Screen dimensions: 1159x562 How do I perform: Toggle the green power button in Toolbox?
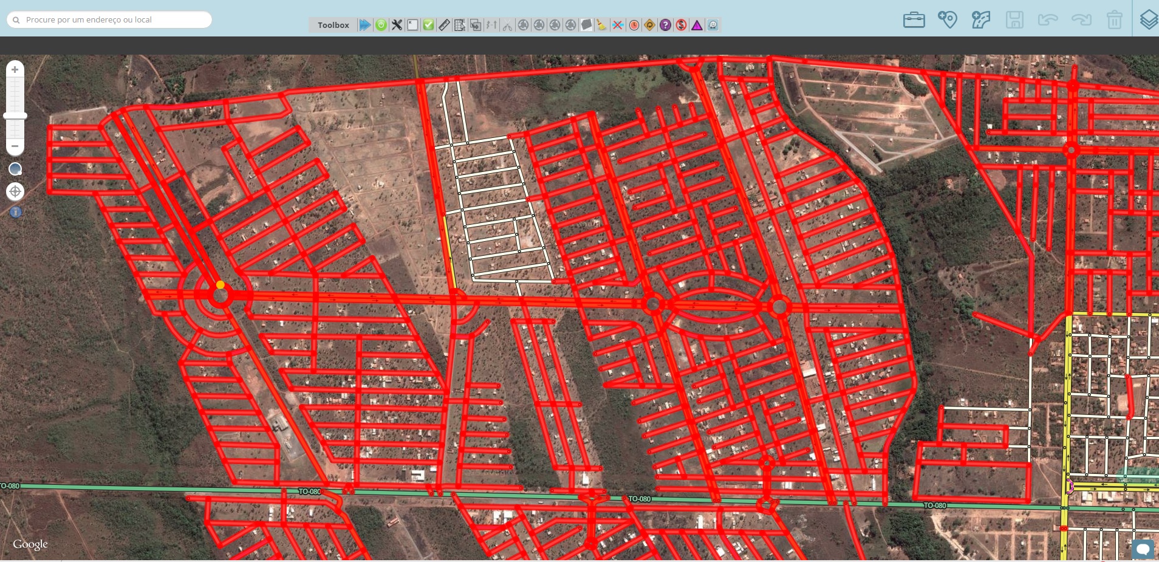tap(381, 25)
